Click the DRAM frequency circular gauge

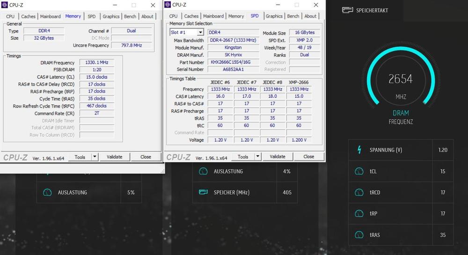tap(400, 84)
